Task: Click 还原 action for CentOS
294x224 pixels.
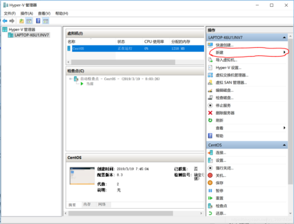Action: click(220, 213)
